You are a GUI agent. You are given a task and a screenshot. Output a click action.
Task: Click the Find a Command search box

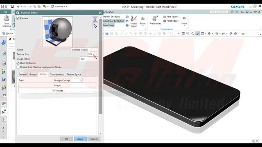point(219,12)
